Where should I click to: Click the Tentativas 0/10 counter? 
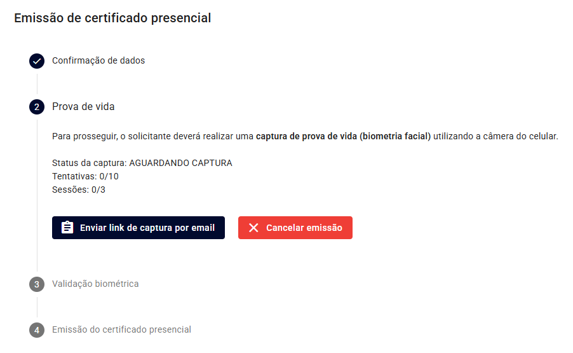86,176
